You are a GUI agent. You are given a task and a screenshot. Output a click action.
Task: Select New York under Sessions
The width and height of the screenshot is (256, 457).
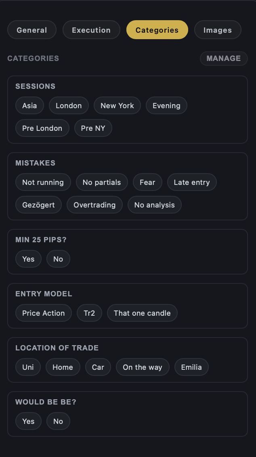click(117, 105)
